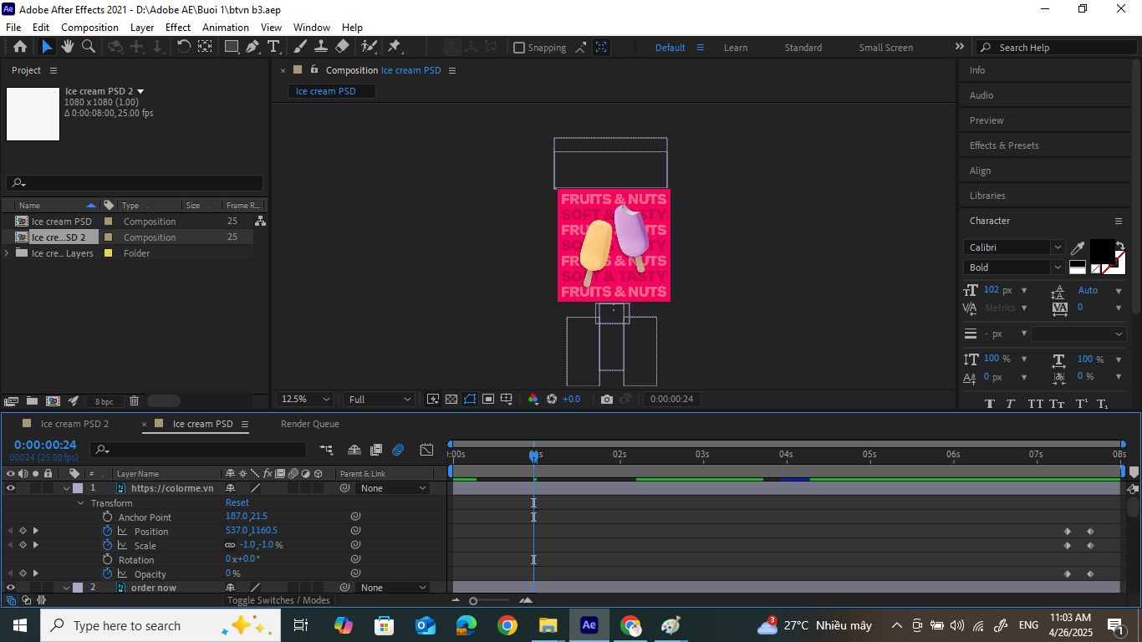Open the Full resolution dropdown

[x=380, y=400]
